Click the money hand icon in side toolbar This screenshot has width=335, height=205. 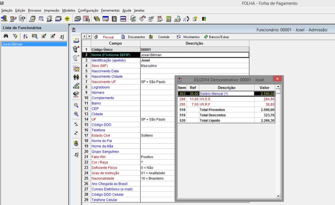tap(76, 86)
